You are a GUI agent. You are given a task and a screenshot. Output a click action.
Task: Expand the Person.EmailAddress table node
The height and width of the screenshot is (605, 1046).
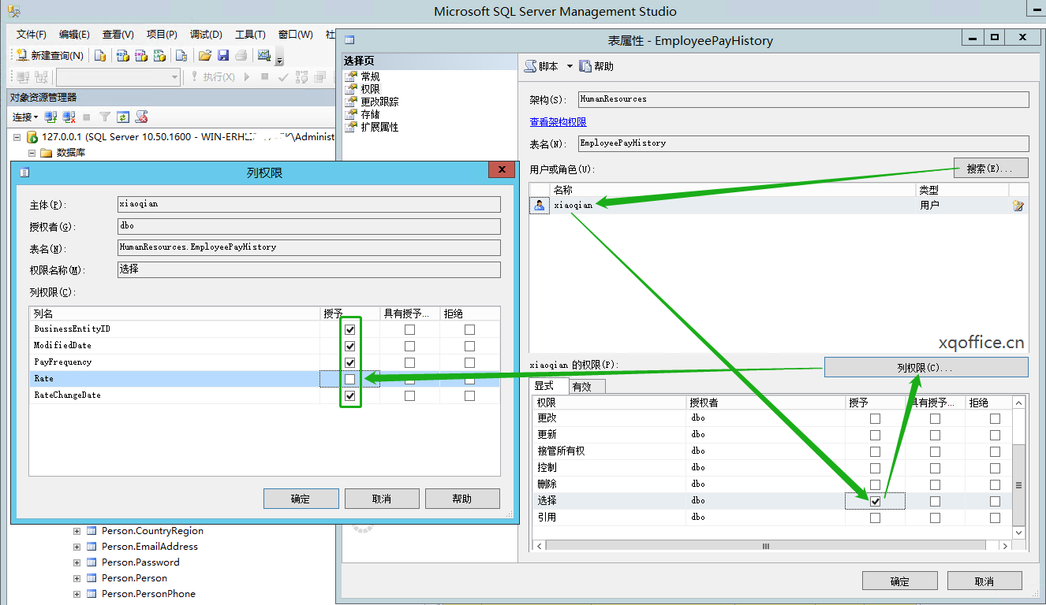(x=77, y=547)
